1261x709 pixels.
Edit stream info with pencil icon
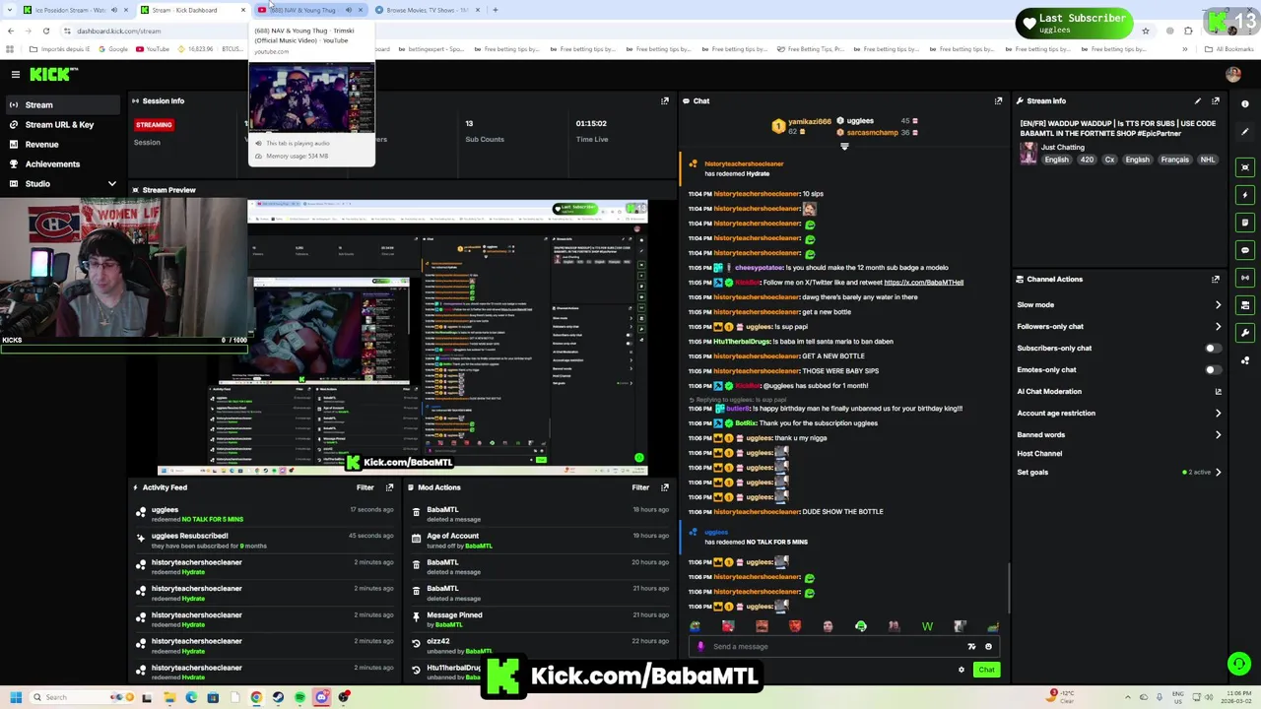[x=1198, y=100]
